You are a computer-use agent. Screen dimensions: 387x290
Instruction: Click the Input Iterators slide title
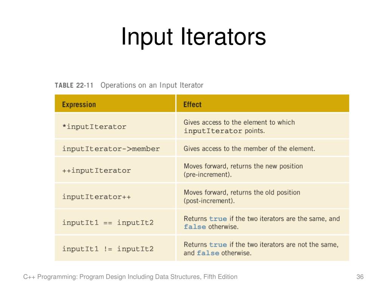(193, 37)
